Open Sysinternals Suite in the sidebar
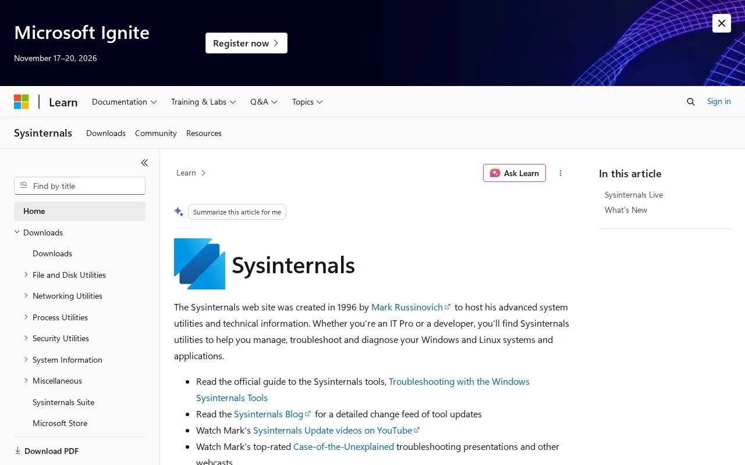 (x=63, y=402)
